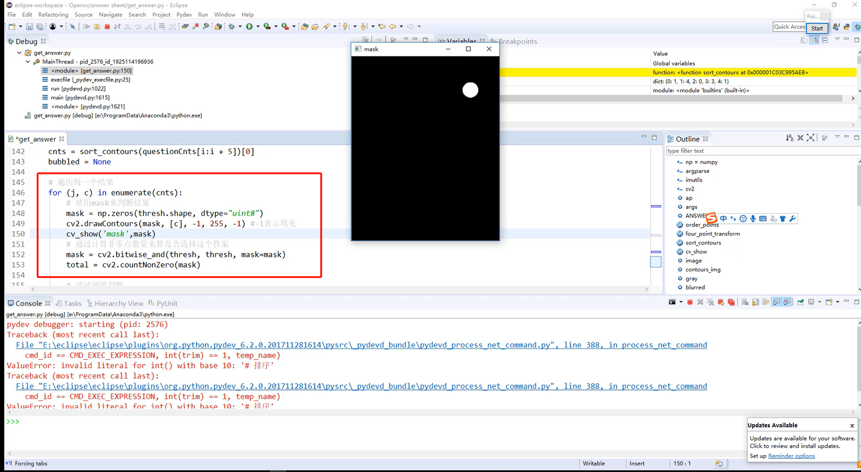The image size is (861, 472).
Task: Click the green Run launch icon
Action: pos(249,26)
